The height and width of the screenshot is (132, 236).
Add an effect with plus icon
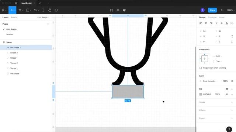232,110
